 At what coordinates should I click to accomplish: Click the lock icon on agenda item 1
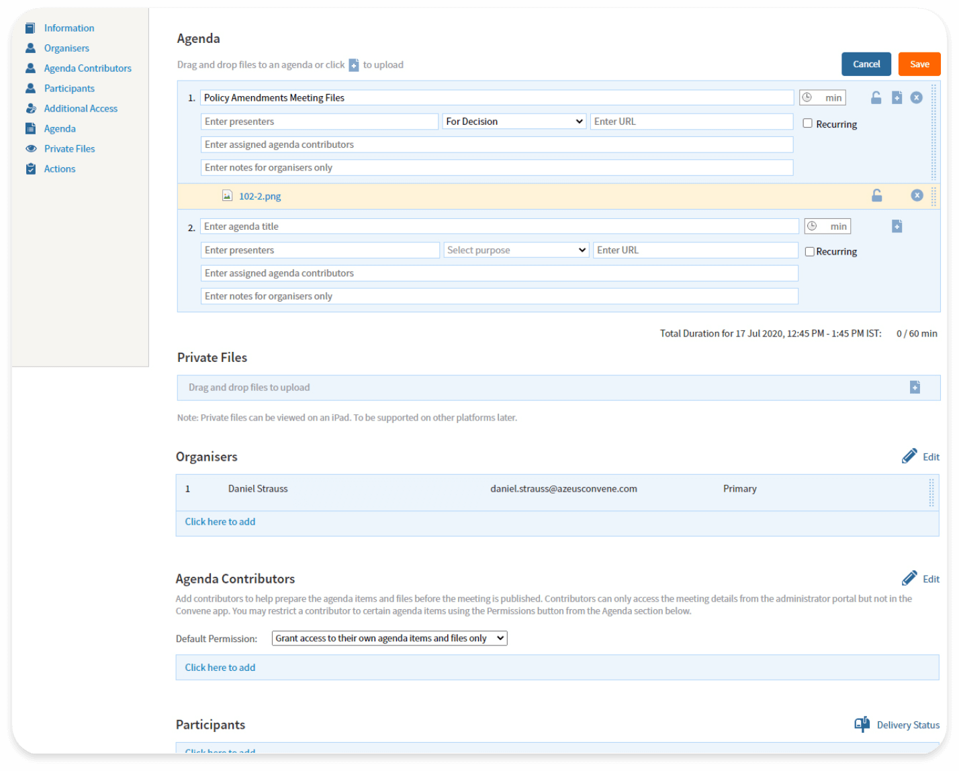click(x=876, y=97)
